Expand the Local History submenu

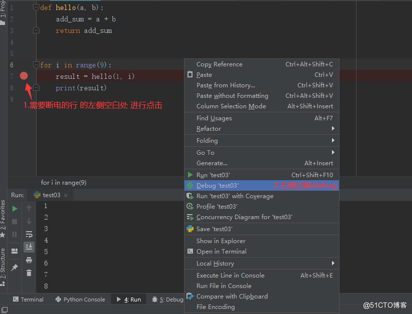[x=261, y=264]
